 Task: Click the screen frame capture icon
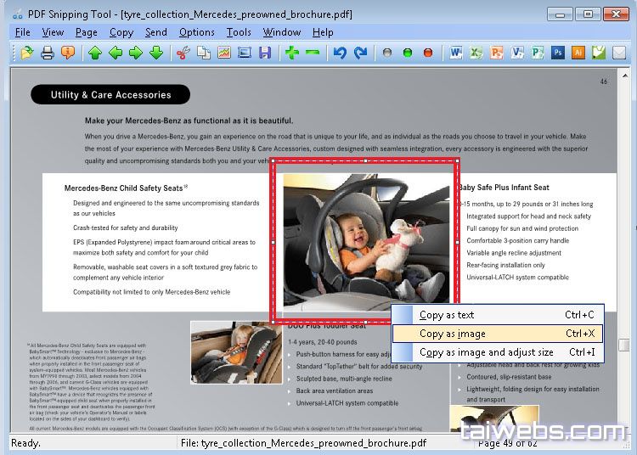[244, 53]
